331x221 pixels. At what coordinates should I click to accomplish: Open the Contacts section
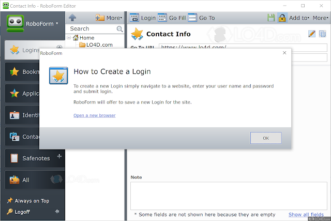pyautogui.click(x=22, y=137)
